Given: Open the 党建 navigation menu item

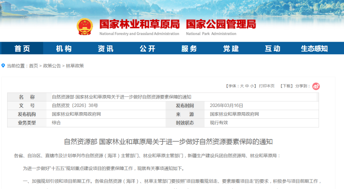Looking at the screenshot, I should [231, 48].
